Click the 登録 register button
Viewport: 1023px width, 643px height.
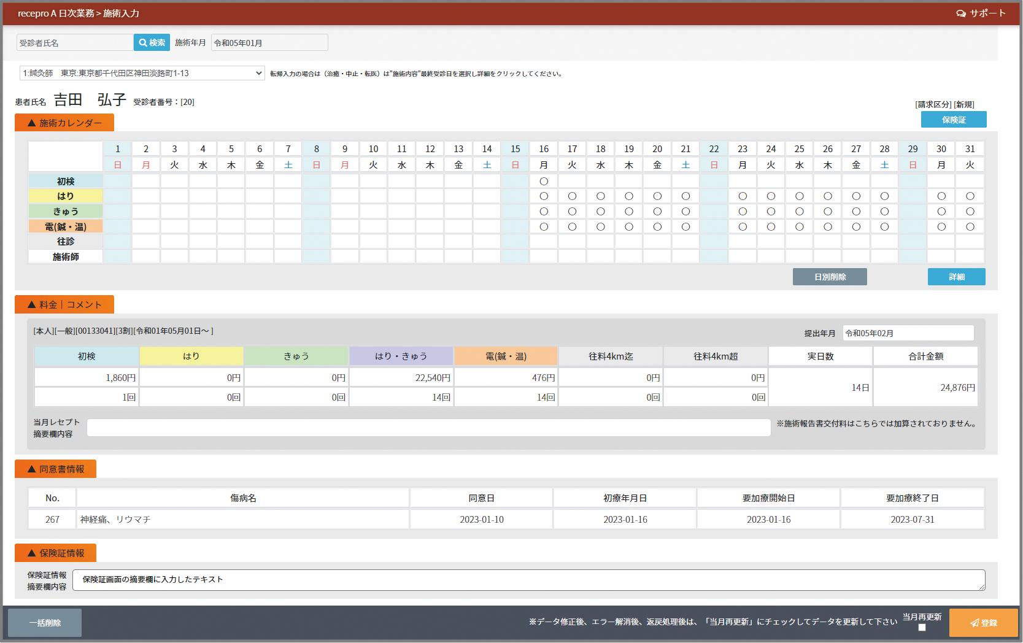(984, 623)
